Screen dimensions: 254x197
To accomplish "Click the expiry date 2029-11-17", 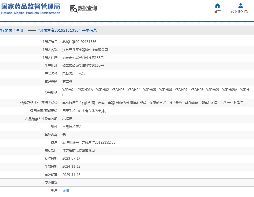I will point(71,175).
